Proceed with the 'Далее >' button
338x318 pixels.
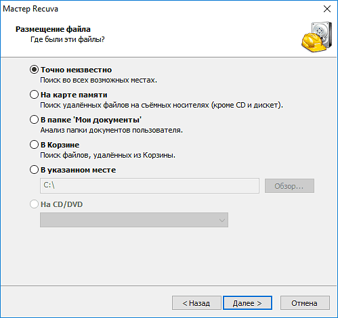pyautogui.click(x=247, y=303)
